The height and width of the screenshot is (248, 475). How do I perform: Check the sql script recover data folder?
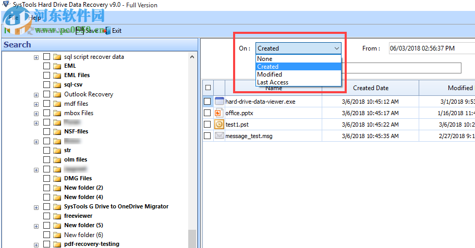pyautogui.click(x=46, y=57)
